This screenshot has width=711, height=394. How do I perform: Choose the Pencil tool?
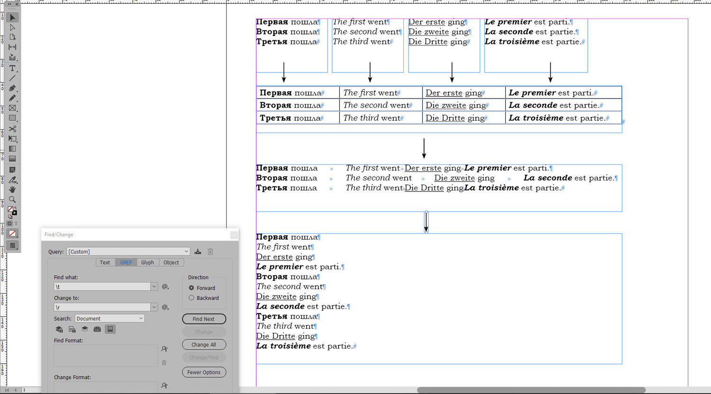tap(13, 98)
